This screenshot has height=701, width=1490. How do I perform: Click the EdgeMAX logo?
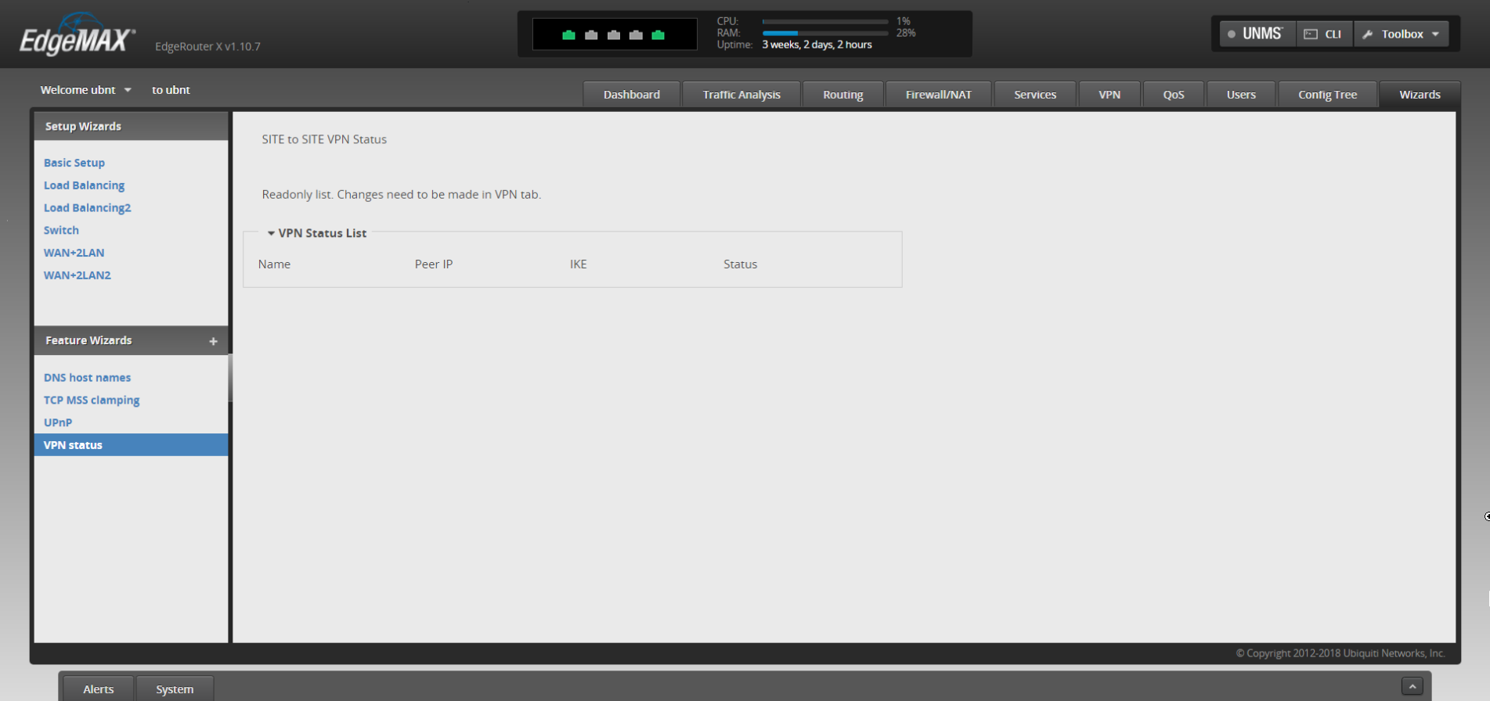coord(77,37)
